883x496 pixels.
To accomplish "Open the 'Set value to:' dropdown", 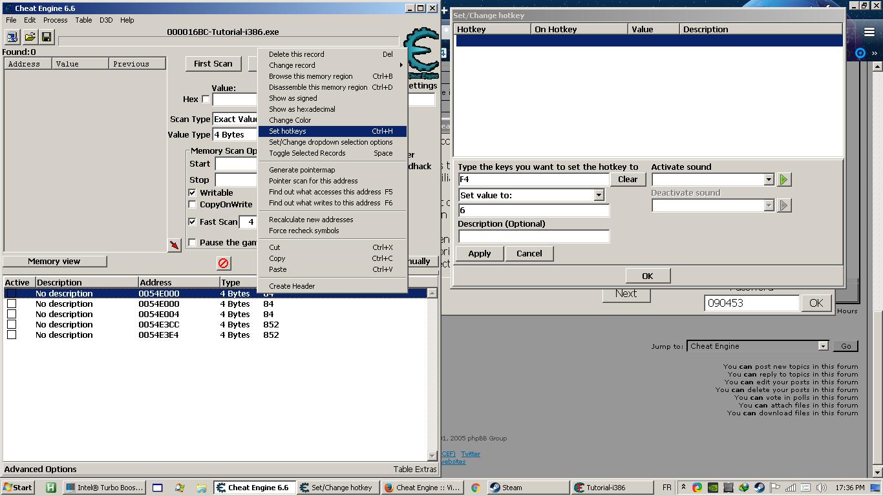I will [599, 195].
